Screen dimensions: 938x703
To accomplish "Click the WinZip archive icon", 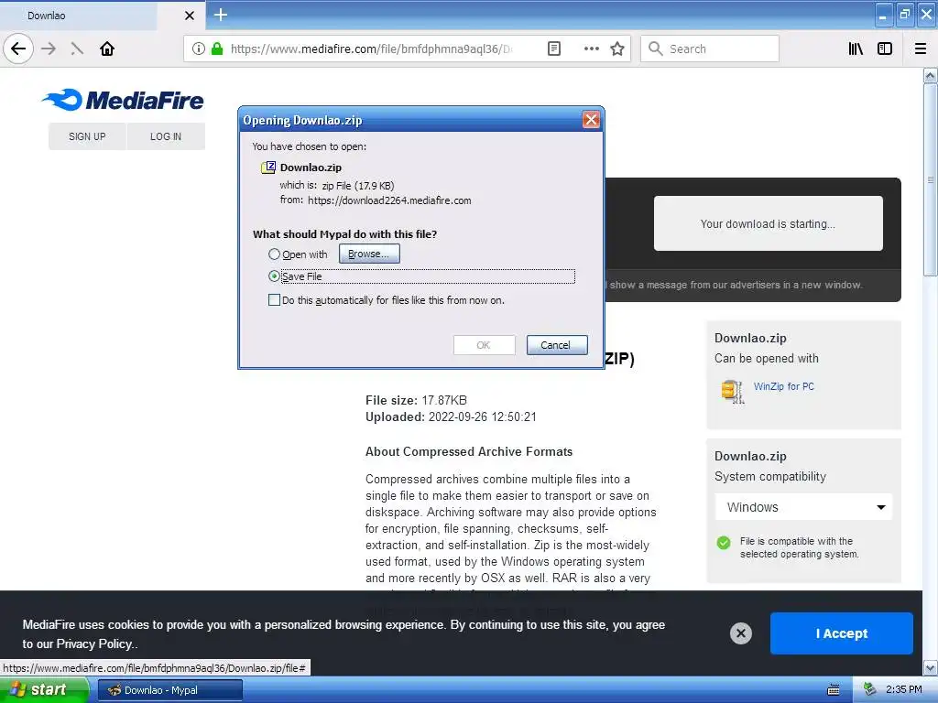I will pos(733,392).
